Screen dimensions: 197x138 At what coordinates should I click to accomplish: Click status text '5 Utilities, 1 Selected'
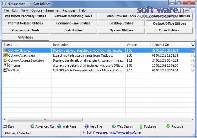pyautogui.click(x=17, y=133)
